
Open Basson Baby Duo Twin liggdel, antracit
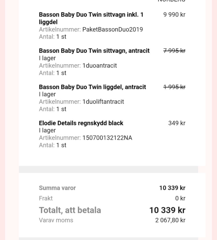point(92,87)
